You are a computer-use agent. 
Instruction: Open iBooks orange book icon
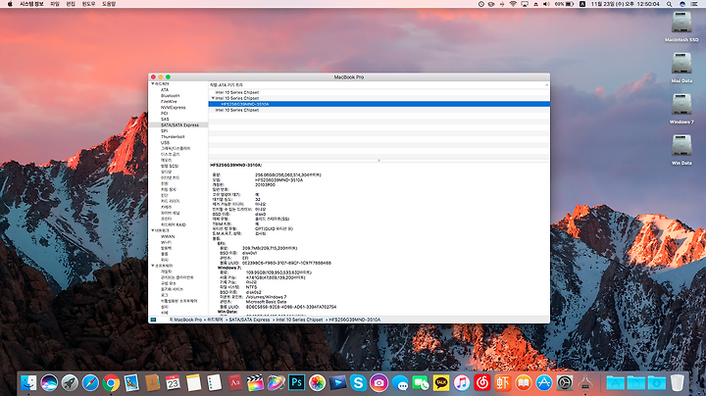[524, 383]
